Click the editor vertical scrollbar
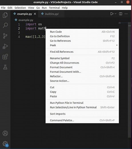This screenshot has width=132, height=149. 129,80
